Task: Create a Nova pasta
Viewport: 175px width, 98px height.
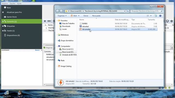Action: pyautogui.click(x=96, y=16)
